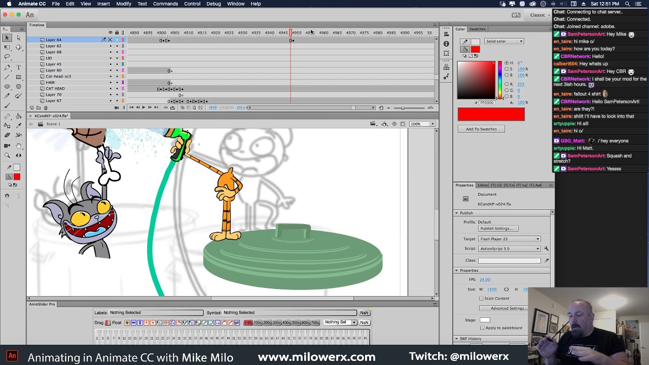Click the New Folder icon in Timeline
This screenshot has width=649, height=365.
[38, 107]
